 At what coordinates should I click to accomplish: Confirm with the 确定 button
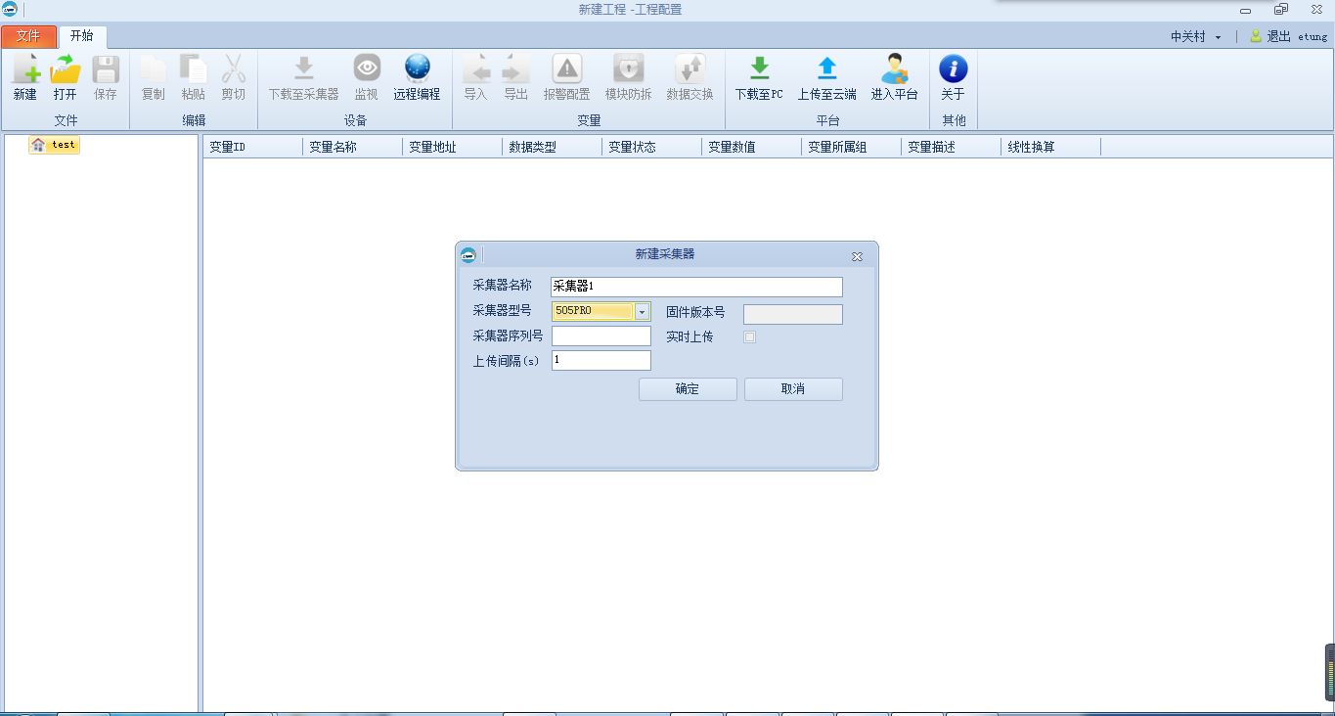click(688, 389)
